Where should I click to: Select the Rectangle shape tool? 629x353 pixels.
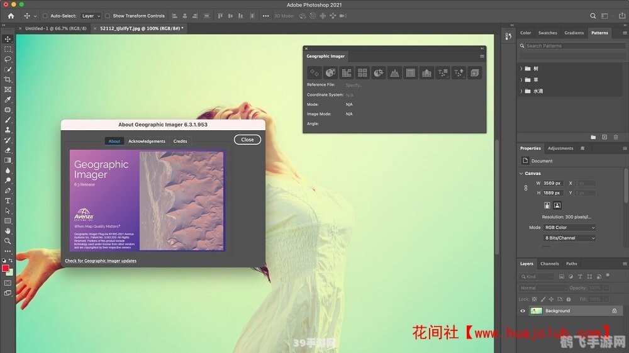tap(8, 221)
